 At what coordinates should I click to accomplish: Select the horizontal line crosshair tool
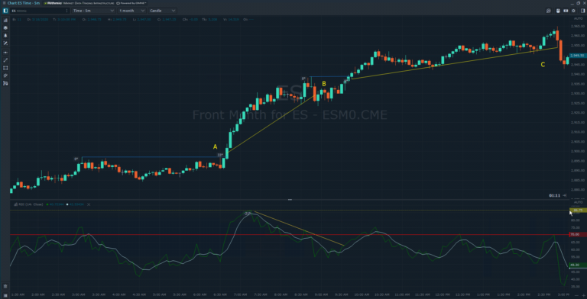pyautogui.click(x=5, y=53)
